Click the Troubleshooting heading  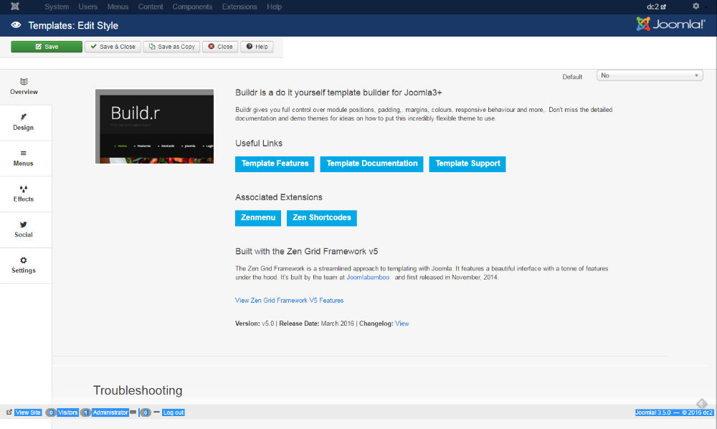point(138,390)
